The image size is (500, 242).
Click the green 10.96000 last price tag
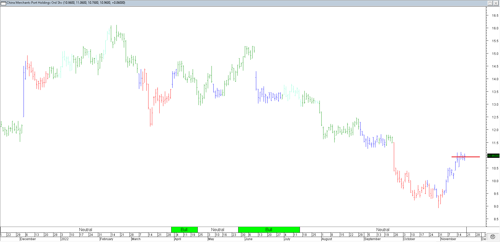493,156
